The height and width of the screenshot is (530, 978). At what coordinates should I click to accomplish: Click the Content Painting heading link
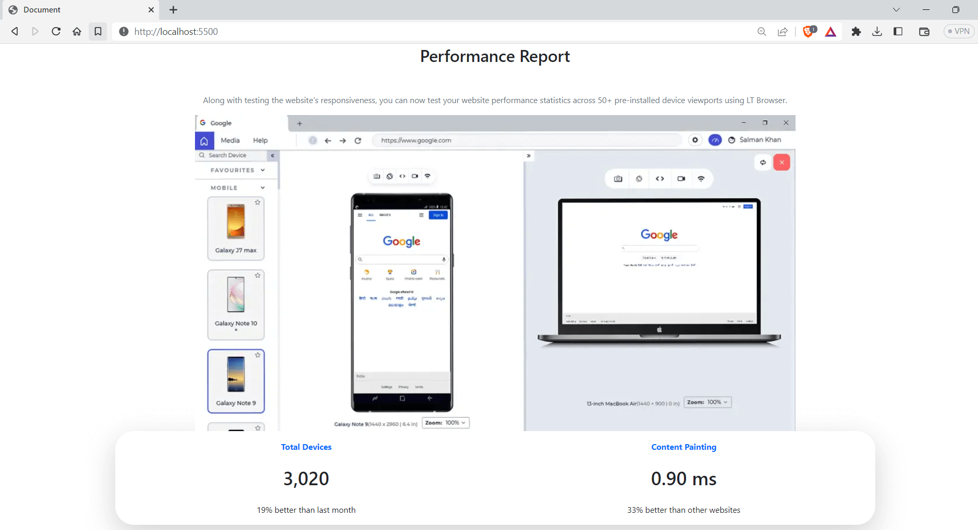coord(683,447)
